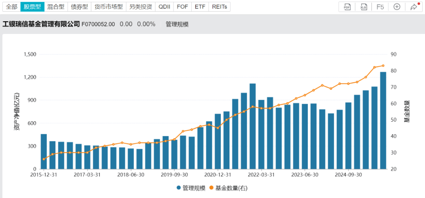Click the 工银瑞信基金管理有限公司 company name

point(41,24)
